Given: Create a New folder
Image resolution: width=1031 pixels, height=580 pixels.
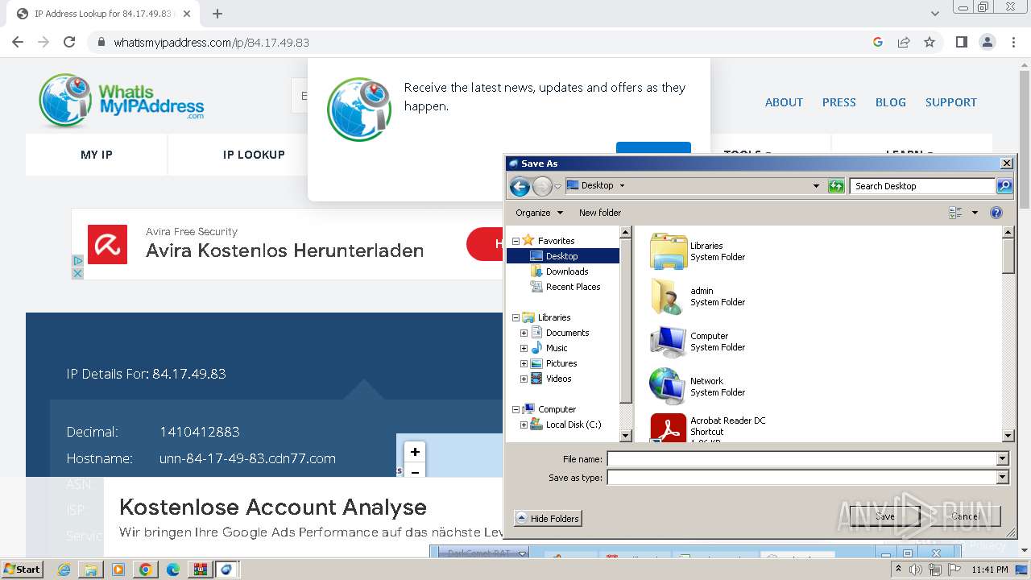Looking at the screenshot, I should click(600, 213).
